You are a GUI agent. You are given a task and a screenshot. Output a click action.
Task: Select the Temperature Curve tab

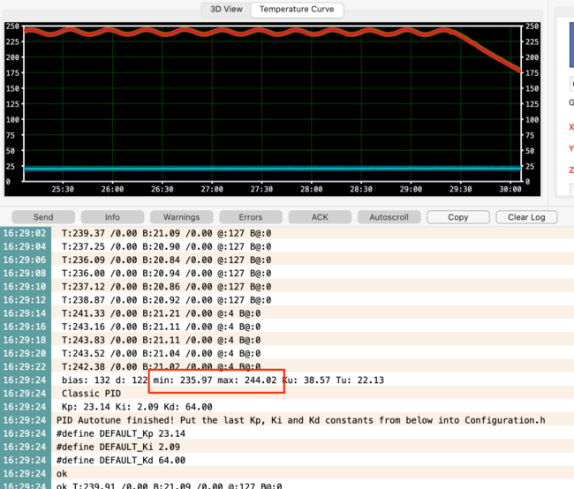click(x=297, y=10)
